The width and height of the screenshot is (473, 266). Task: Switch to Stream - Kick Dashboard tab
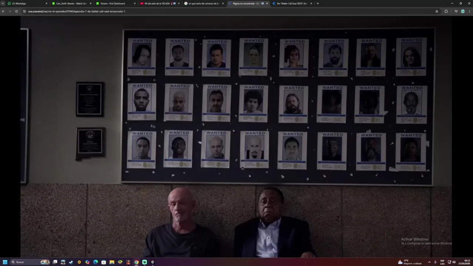(115, 3)
